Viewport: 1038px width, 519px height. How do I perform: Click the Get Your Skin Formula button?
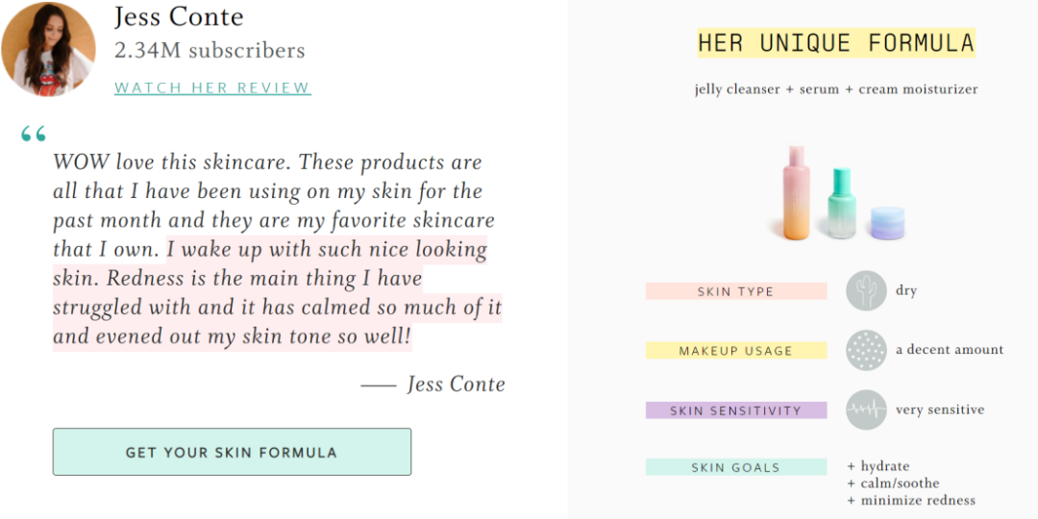(x=232, y=452)
